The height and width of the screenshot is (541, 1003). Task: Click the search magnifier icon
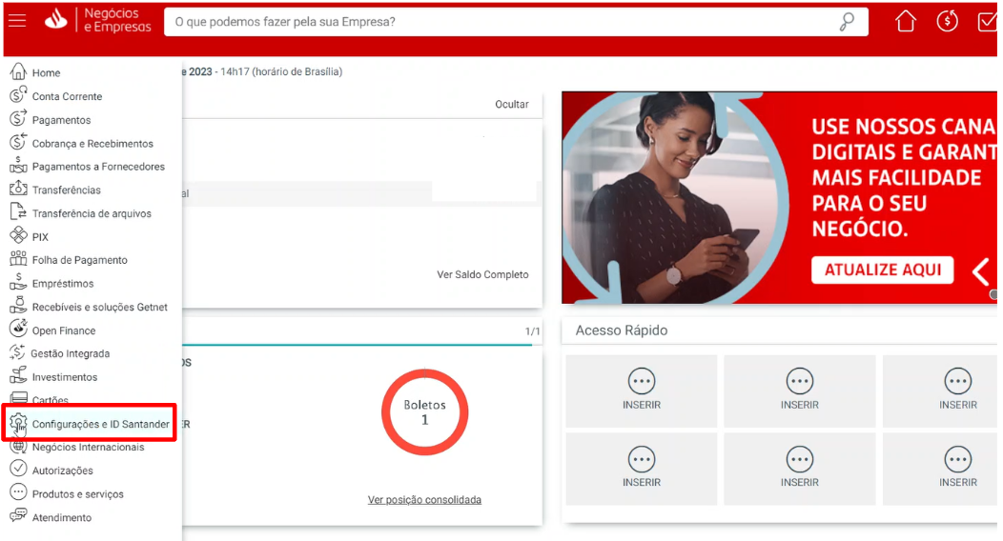847,22
